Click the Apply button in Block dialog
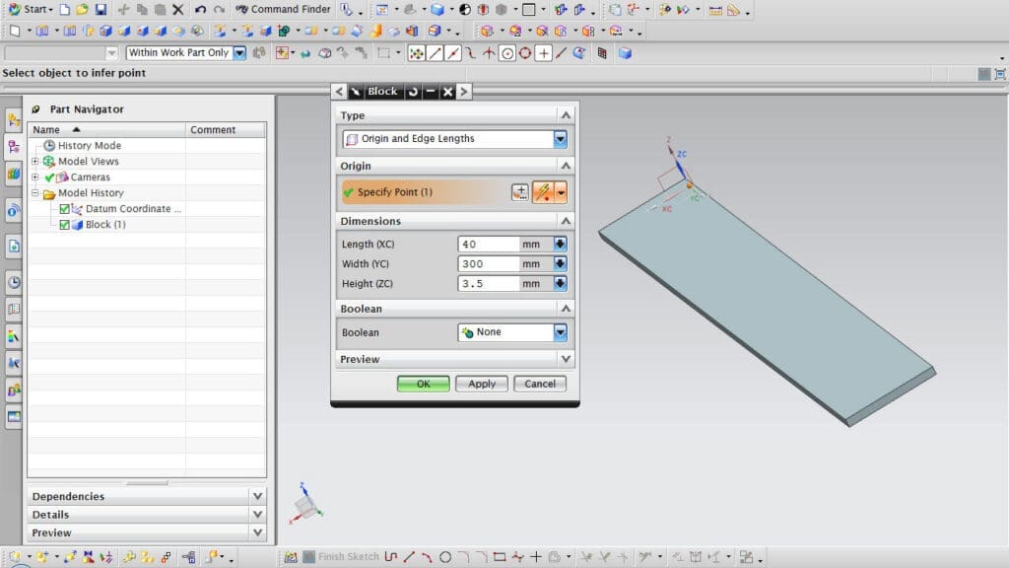Image resolution: width=1009 pixels, height=568 pixels. pos(482,384)
